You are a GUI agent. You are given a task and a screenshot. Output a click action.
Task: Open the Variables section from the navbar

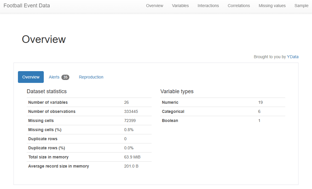[x=180, y=6]
